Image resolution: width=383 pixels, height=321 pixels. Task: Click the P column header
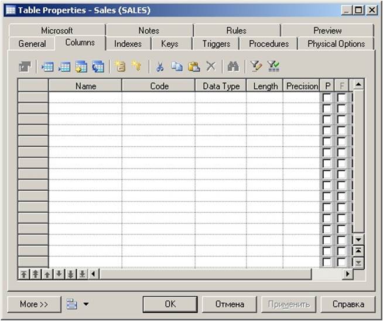tap(327, 86)
